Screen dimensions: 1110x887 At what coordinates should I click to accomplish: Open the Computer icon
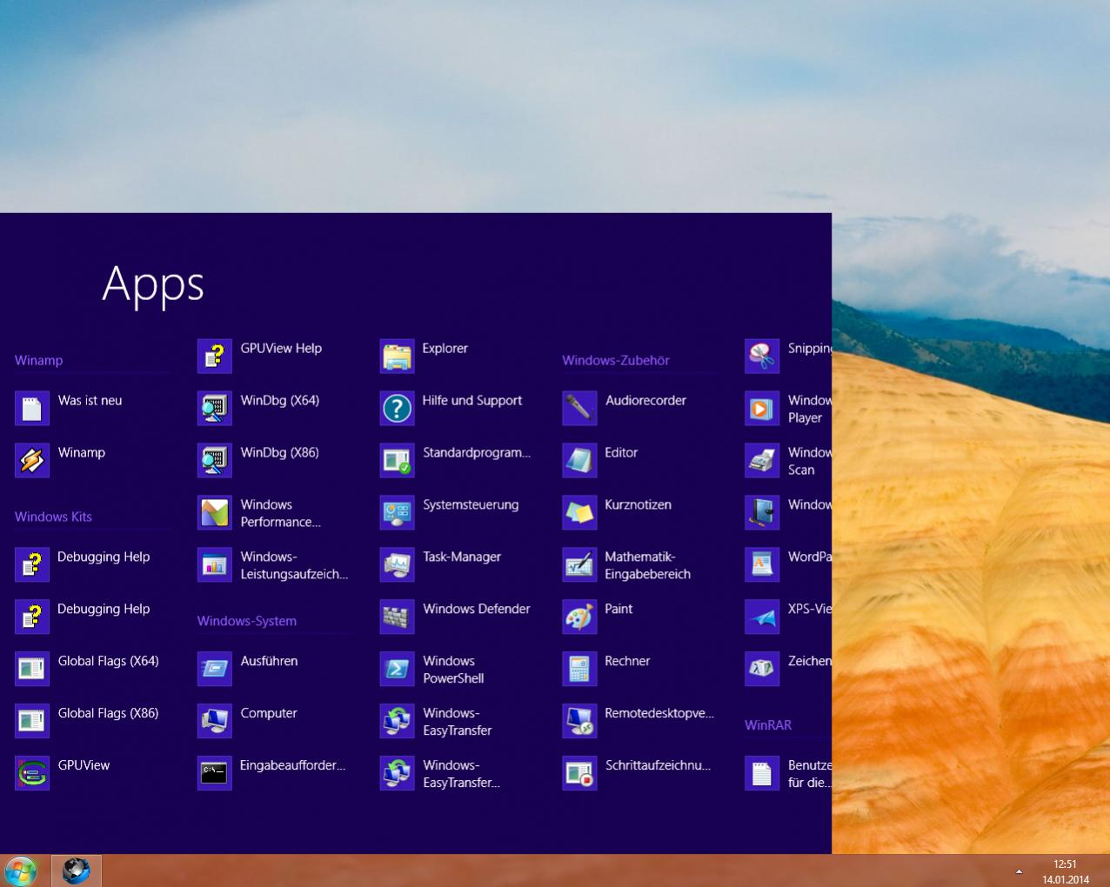215,721
